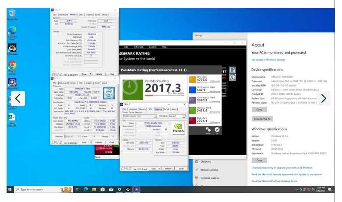342x202 pixels.
Task: Switch to CPU-Z via its taskbar icon
Action: tap(136, 189)
